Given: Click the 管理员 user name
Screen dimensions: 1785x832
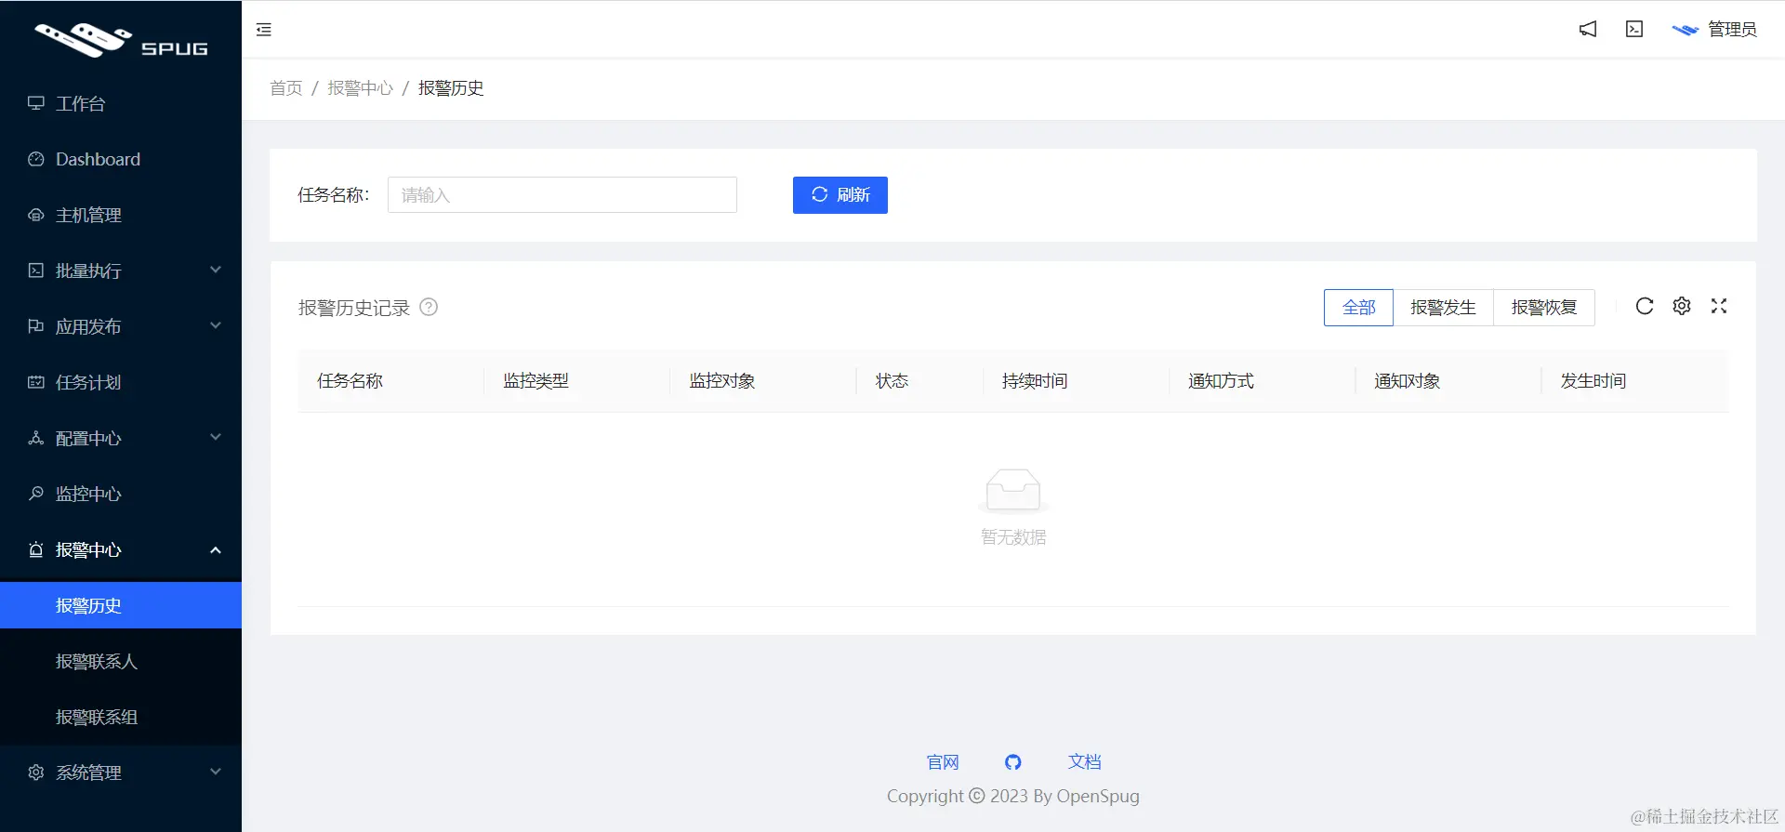Looking at the screenshot, I should [1732, 30].
